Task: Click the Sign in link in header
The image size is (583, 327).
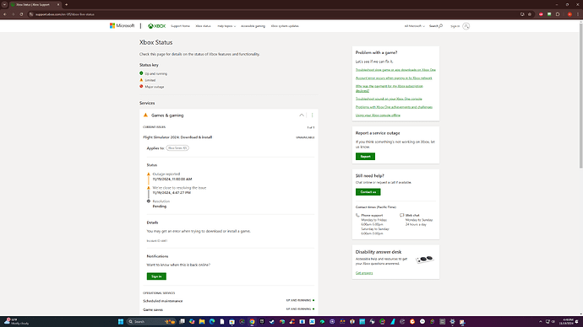Action: tap(455, 26)
